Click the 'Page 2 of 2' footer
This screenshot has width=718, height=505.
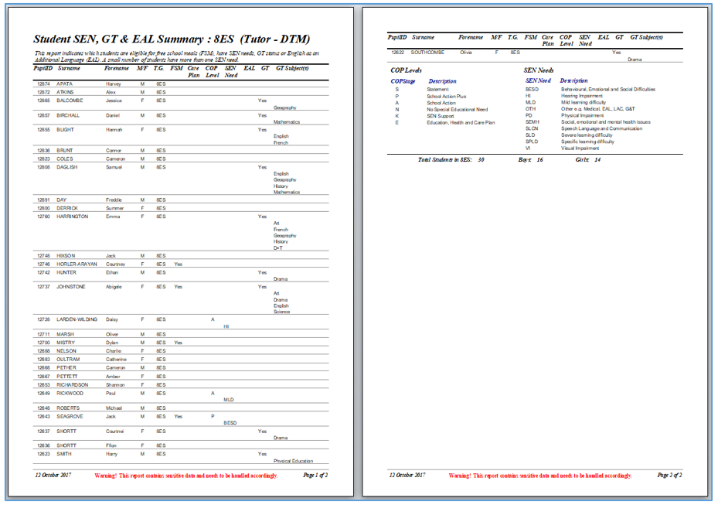(x=670, y=475)
